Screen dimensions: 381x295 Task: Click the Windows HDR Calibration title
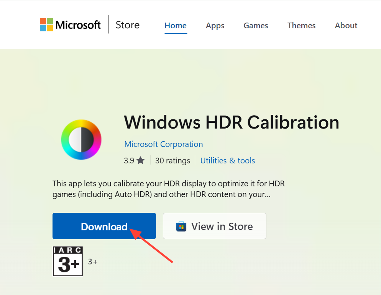tap(232, 122)
